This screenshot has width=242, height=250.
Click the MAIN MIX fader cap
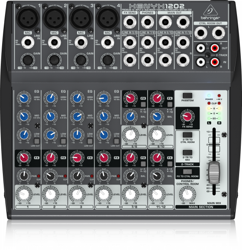coord(214,172)
